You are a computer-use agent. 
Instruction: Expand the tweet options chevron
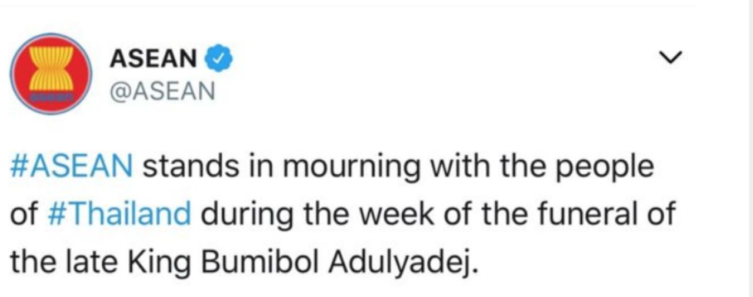pos(669,57)
